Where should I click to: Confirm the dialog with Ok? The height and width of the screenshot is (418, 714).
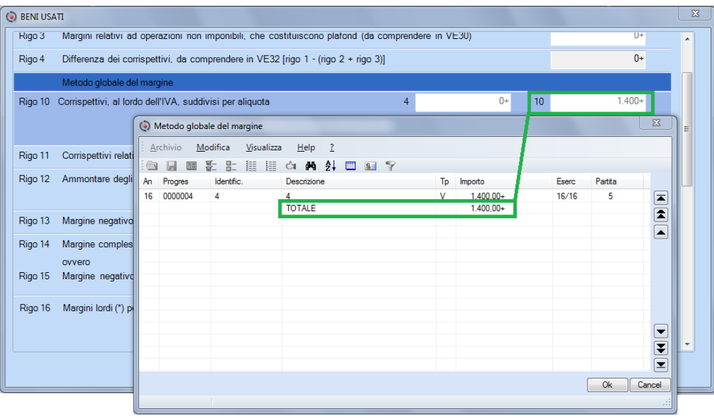[608, 385]
